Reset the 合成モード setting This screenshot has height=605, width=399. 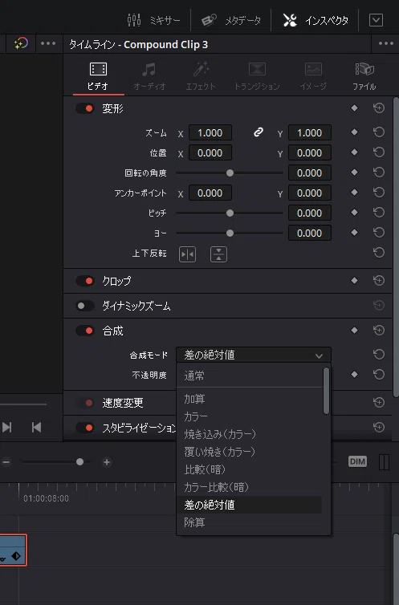(379, 354)
